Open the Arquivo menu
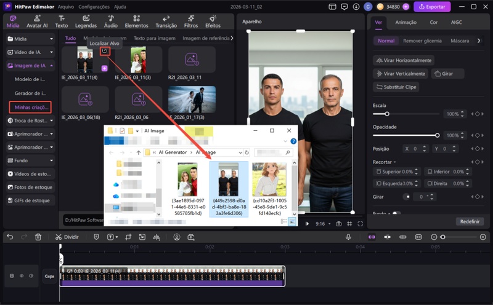The image size is (493, 305). pyautogui.click(x=66, y=7)
